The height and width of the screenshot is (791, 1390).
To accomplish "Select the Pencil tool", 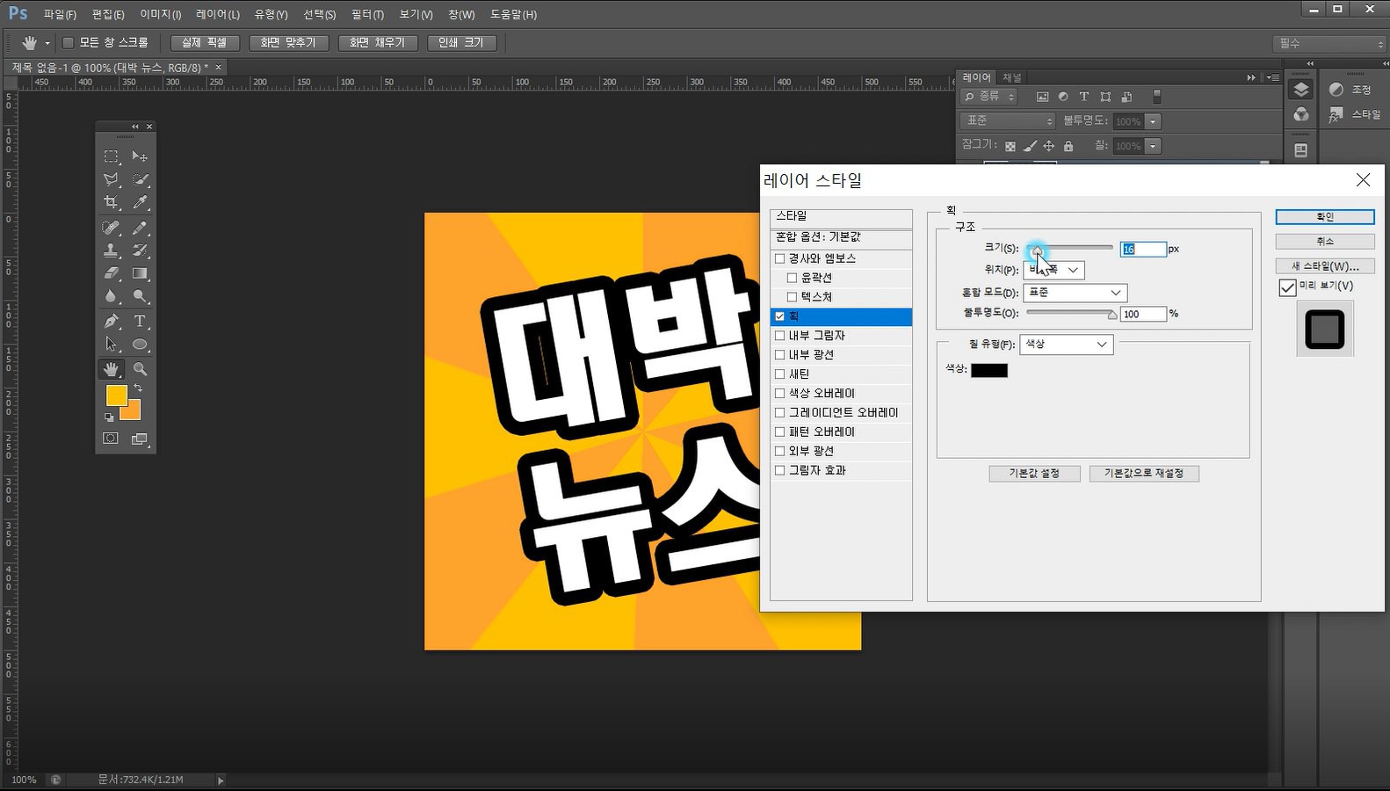I will tap(140, 228).
